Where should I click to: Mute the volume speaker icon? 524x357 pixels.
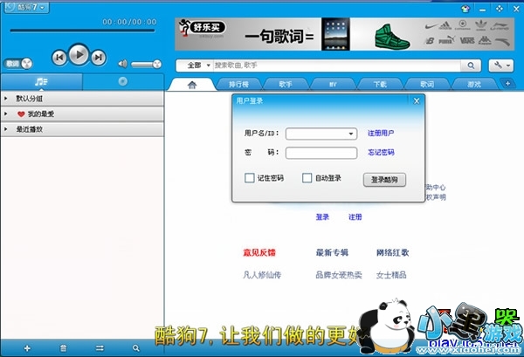[x=122, y=64]
